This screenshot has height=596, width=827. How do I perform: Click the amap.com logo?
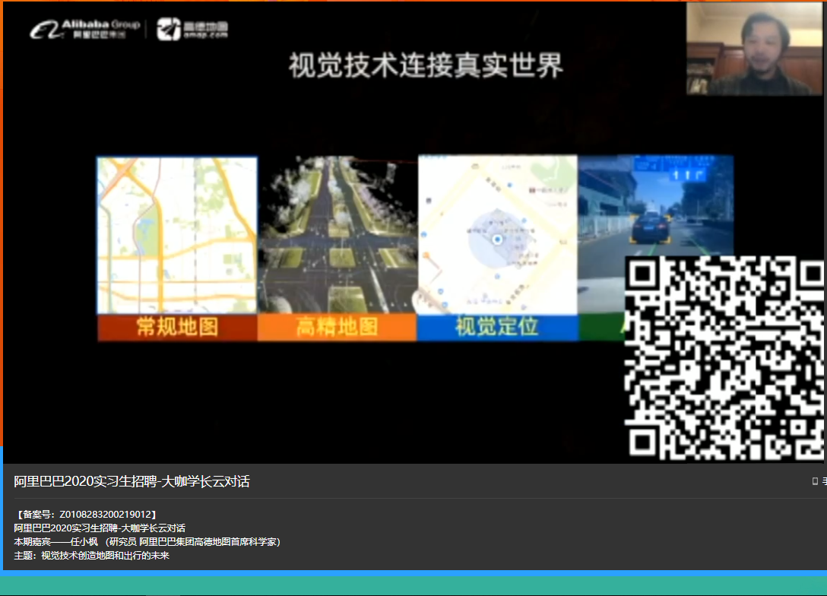192,29
